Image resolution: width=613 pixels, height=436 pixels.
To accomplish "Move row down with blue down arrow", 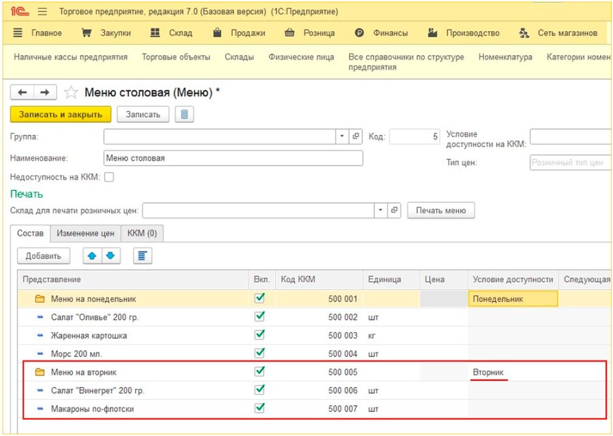I will pos(110,256).
